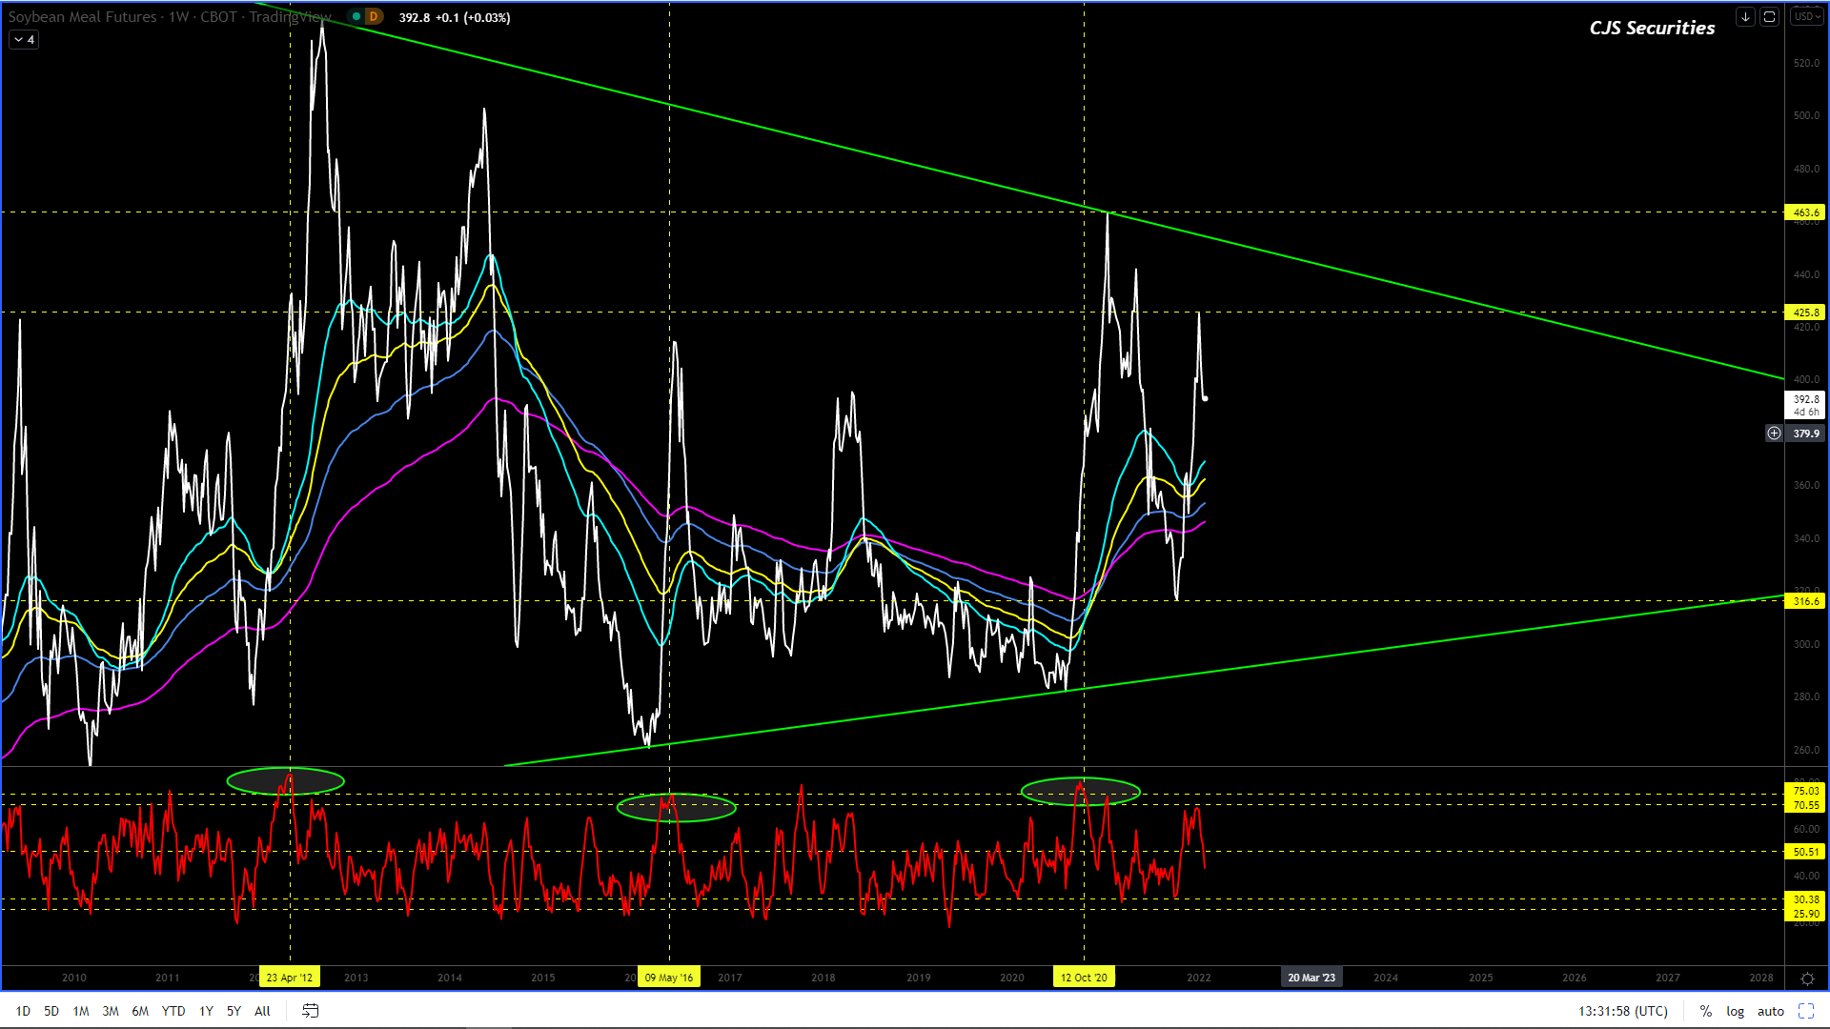The image size is (1830, 1029).
Task: Click the Go to date calendar icon
Action: pos(311,1011)
